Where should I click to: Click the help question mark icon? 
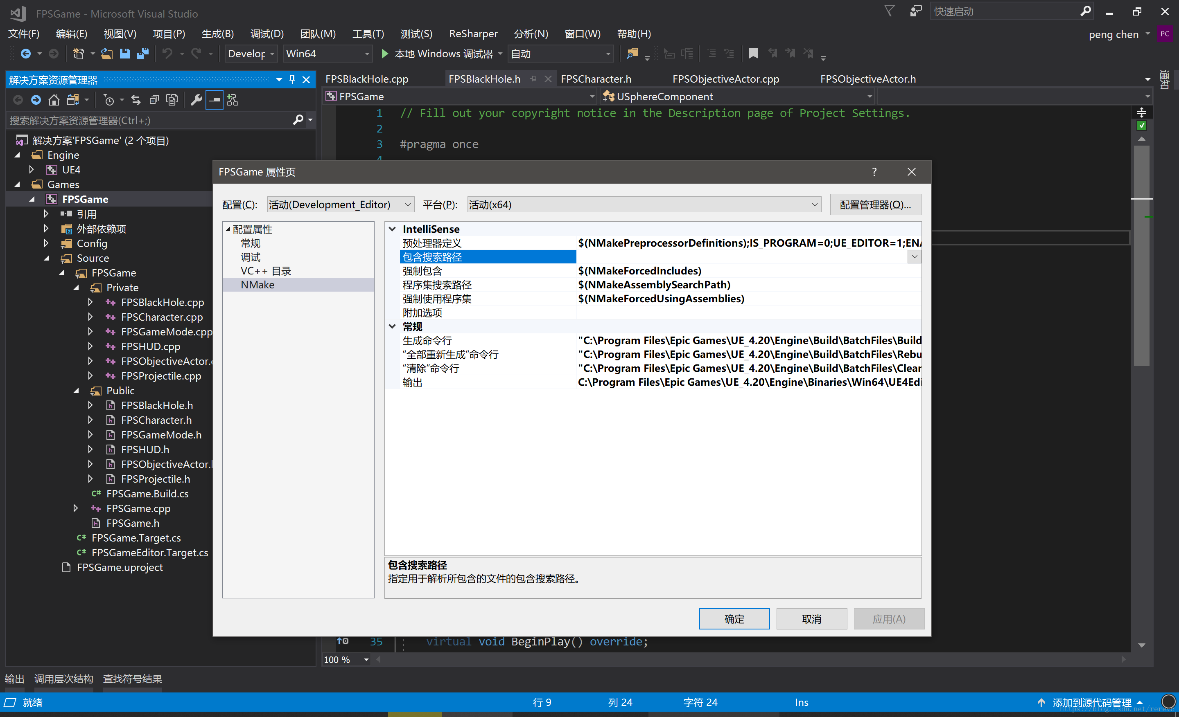pyautogui.click(x=874, y=173)
